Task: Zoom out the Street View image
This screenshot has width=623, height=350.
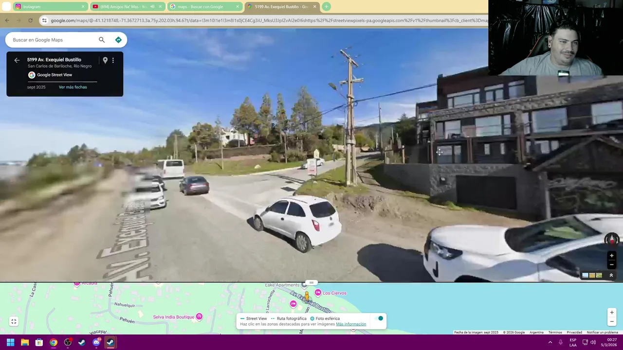Action: coord(612,265)
